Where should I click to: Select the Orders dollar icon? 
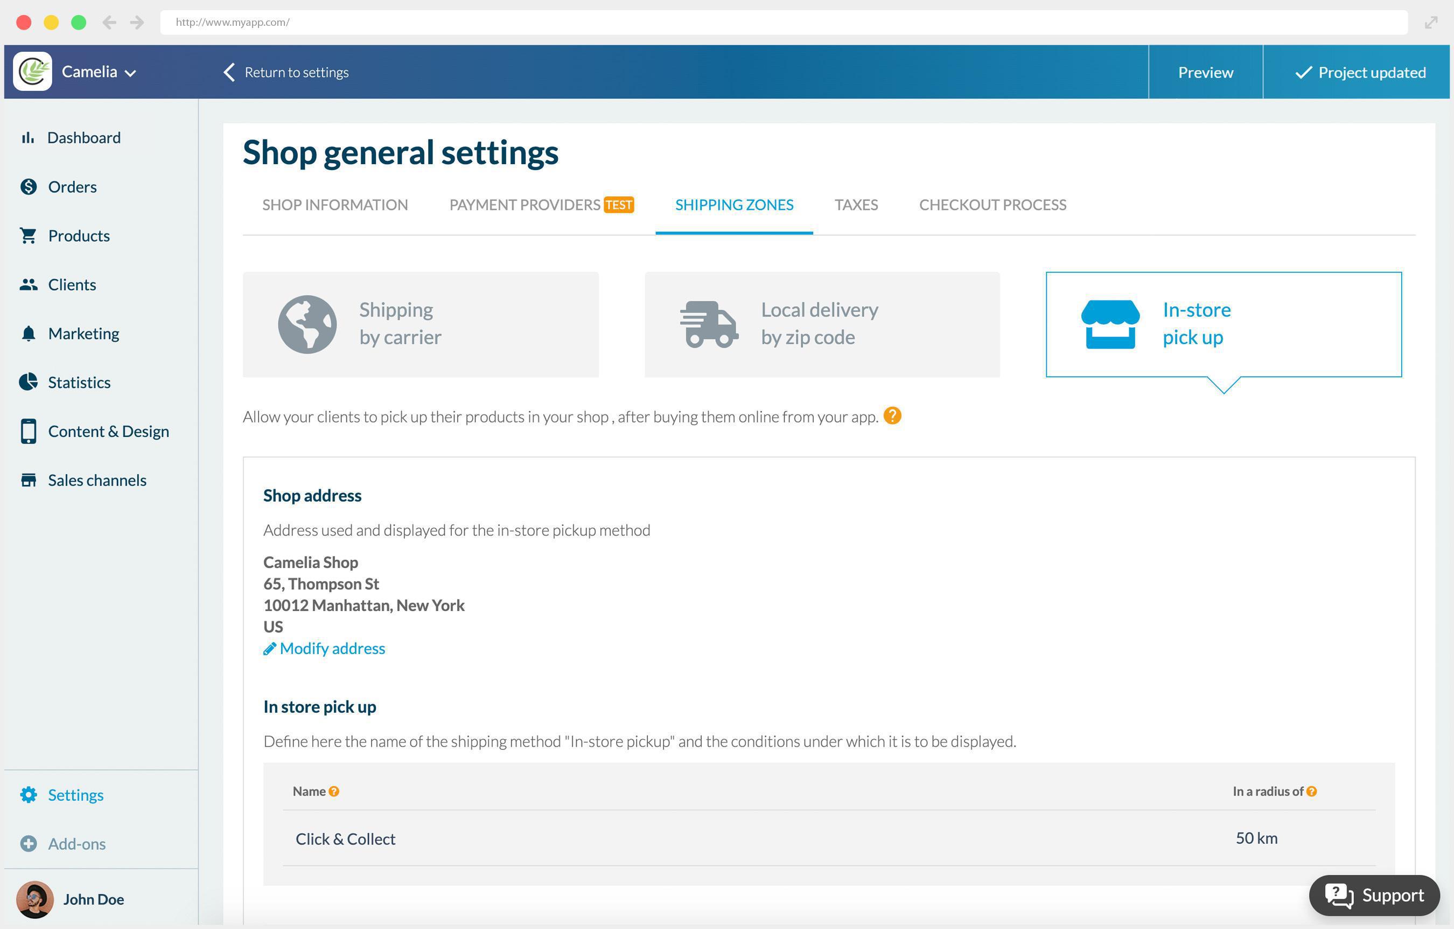click(29, 187)
